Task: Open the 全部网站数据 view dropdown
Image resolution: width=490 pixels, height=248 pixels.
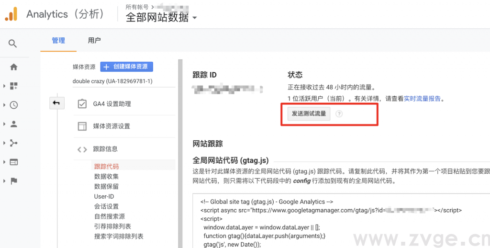Action: click(161, 17)
